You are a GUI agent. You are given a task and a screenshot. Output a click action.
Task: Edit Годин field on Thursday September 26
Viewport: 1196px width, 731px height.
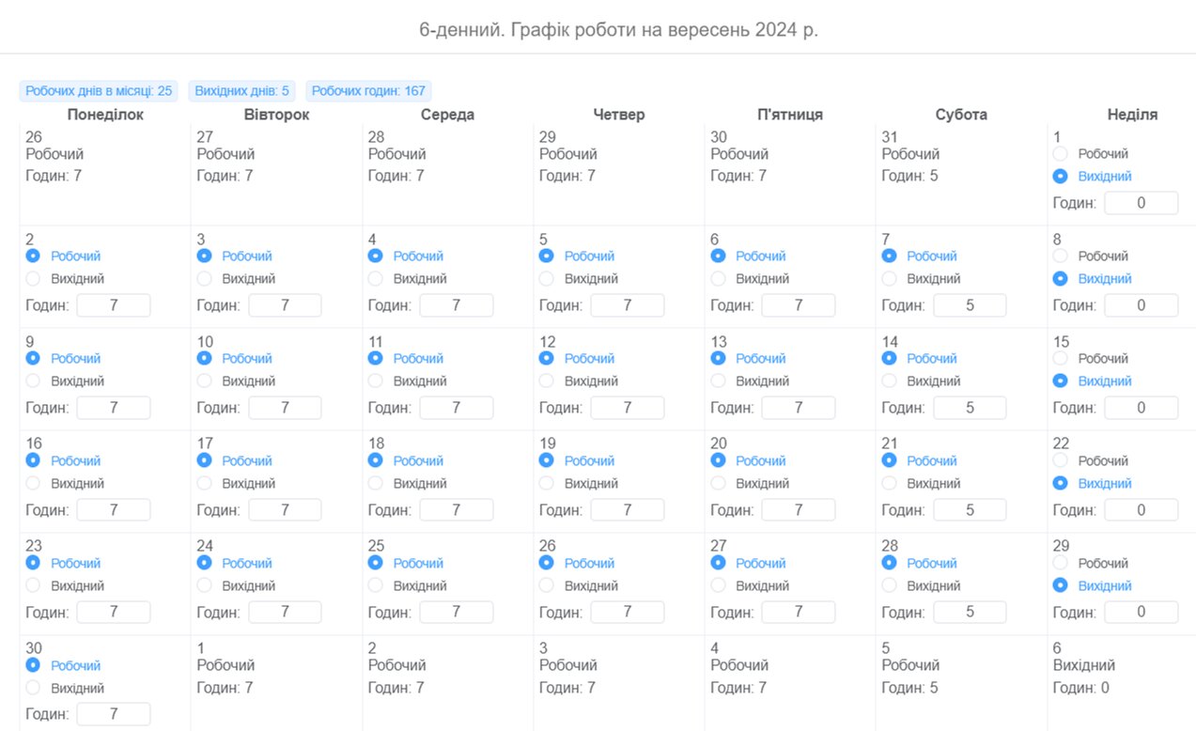(x=628, y=613)
